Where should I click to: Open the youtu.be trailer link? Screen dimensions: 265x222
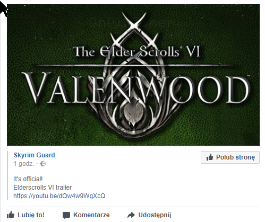[x=59, y=196]
